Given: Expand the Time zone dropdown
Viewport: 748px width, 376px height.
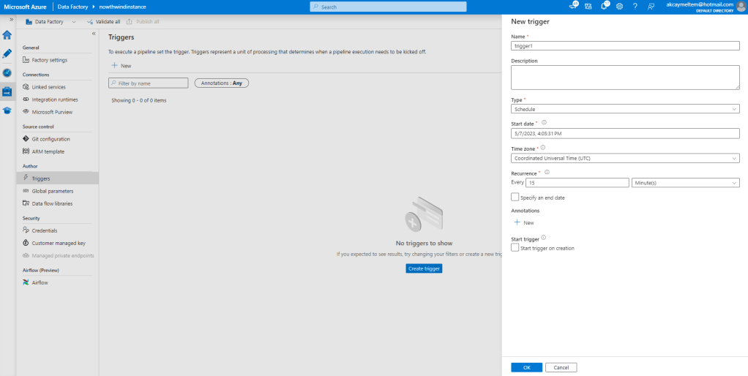Looking at the screenshot, I should (x=625, y=158).
